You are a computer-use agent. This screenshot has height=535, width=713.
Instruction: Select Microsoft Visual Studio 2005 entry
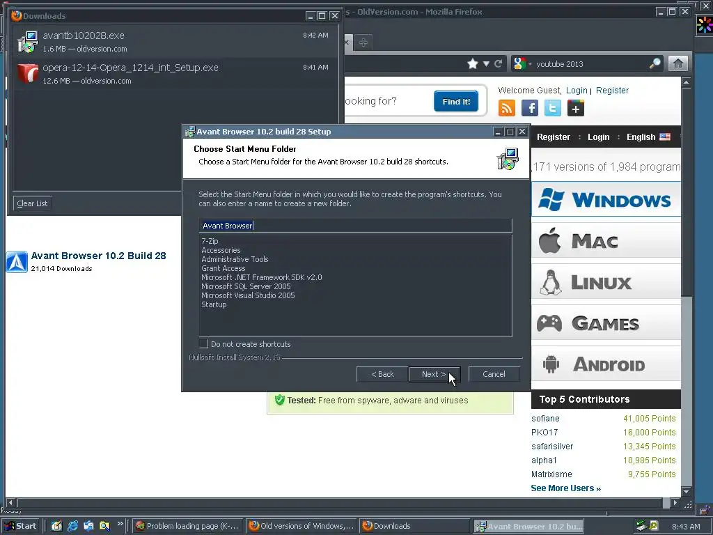click(x=249, y=295)
